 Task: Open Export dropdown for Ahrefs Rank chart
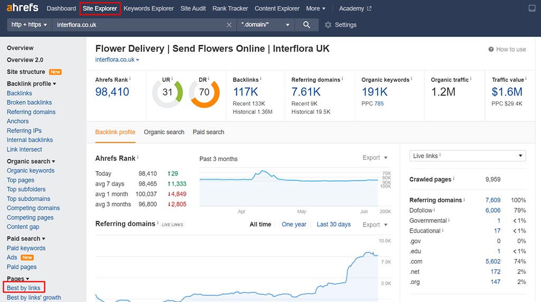(375, 157)
